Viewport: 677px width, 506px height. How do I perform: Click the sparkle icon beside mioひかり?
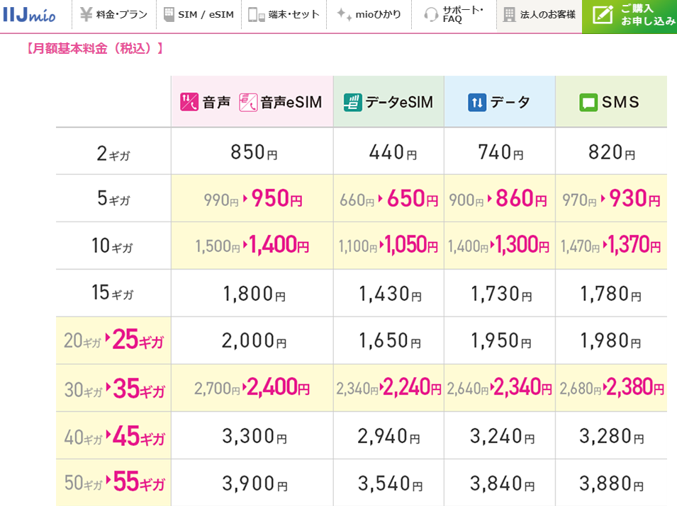(344, 14)
